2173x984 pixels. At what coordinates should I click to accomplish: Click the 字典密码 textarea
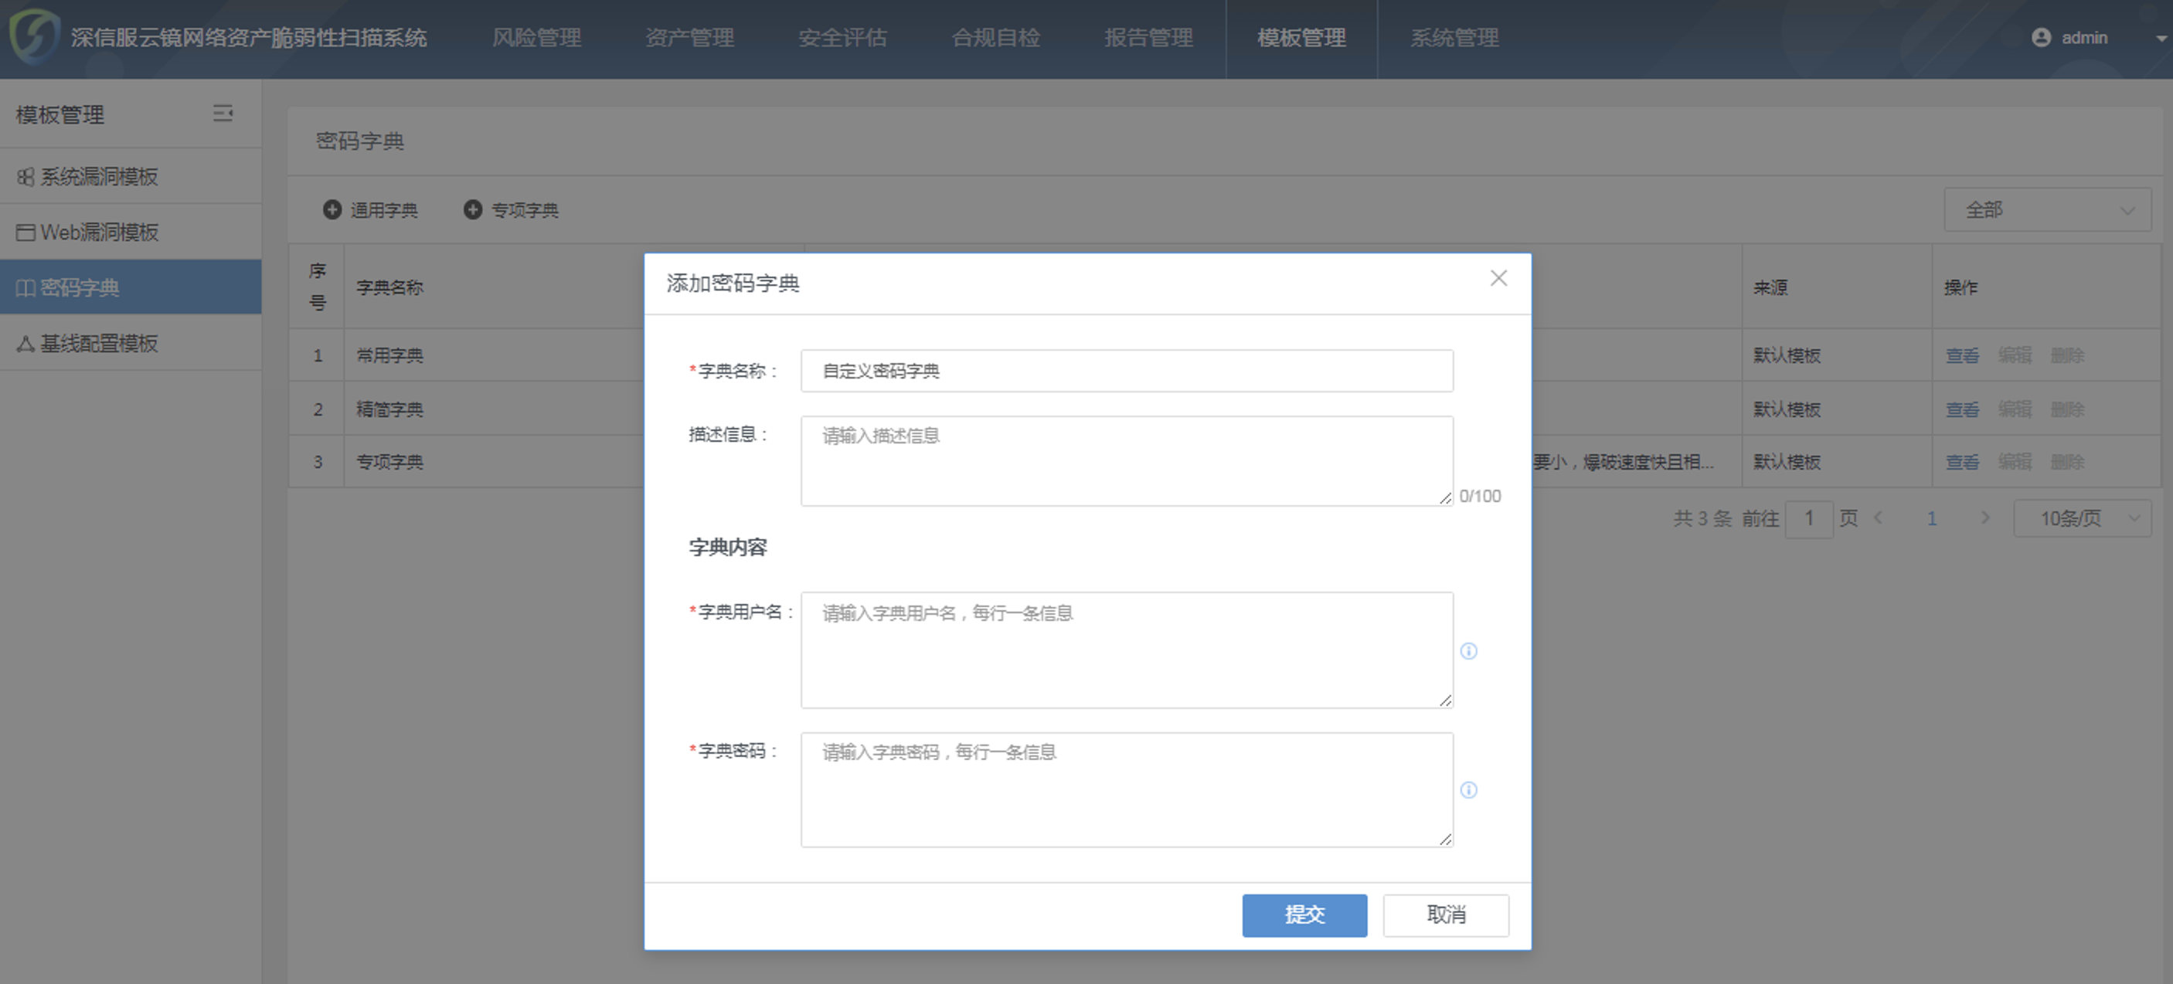[1126, 790]
